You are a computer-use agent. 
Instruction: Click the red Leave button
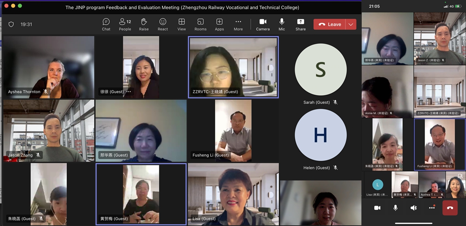click(x=330, y=24)
